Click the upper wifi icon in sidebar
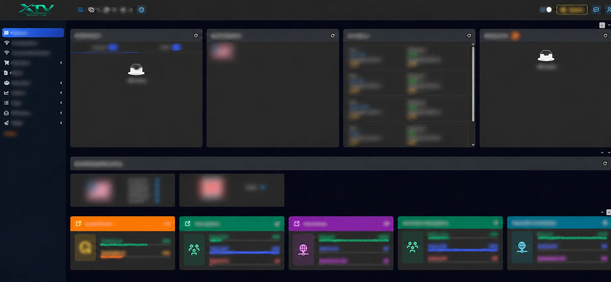 7,43
